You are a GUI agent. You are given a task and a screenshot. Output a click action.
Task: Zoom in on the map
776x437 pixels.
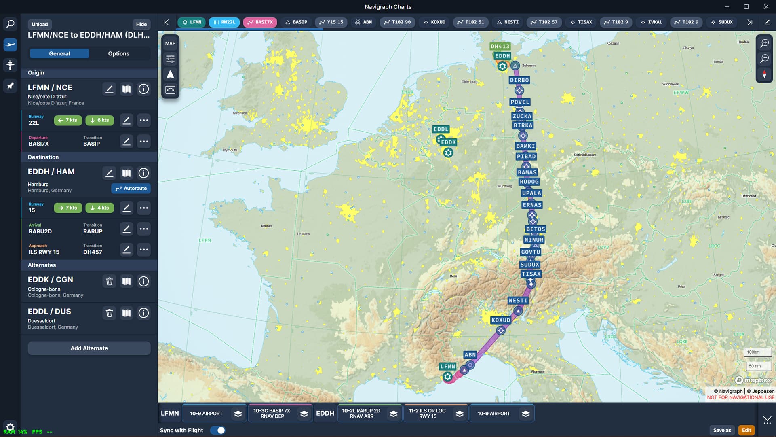[764, 43]
